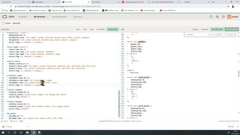Close the downloads bar

[237, 127]
